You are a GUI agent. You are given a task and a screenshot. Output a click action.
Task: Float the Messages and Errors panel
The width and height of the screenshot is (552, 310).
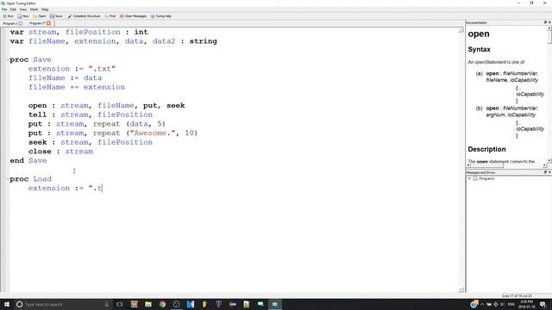click(545, 172)
